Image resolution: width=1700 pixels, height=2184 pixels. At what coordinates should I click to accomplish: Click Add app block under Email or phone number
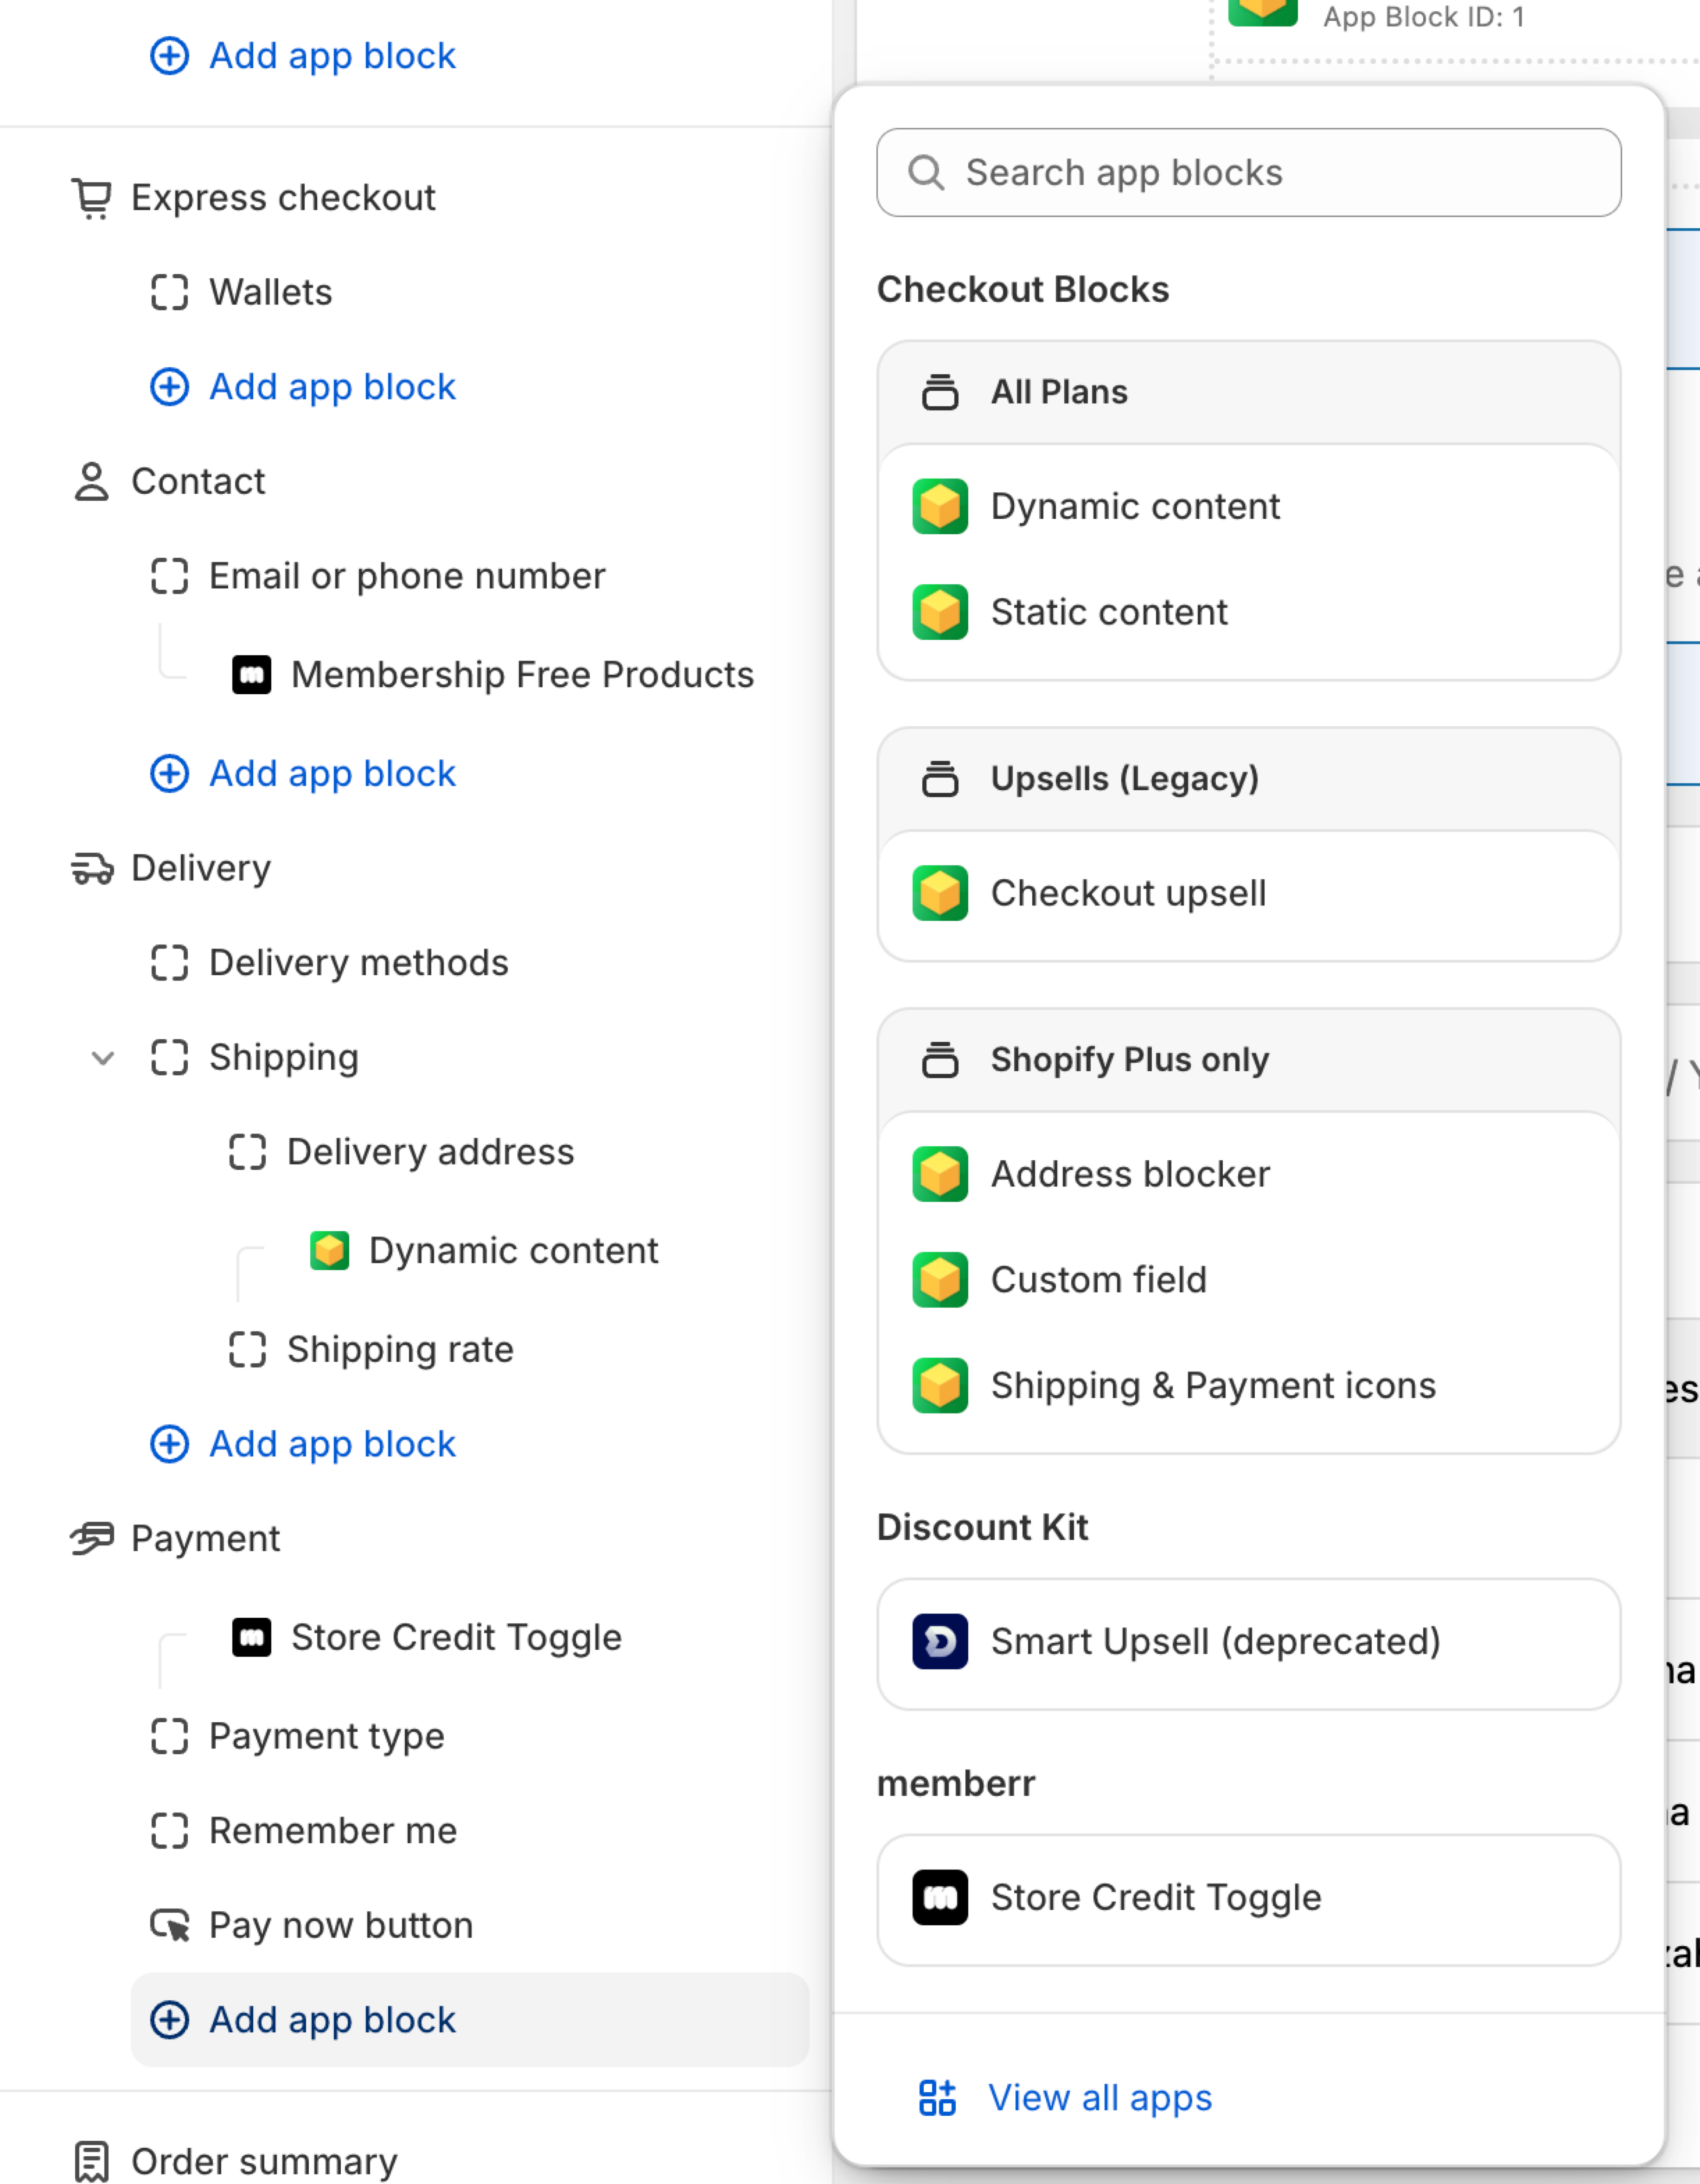click(303, 773)
